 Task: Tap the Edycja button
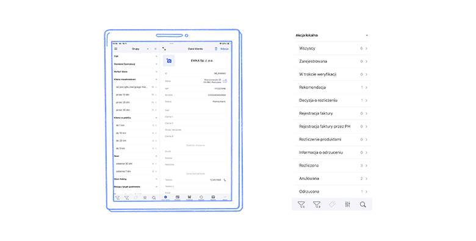pos(225,49)
